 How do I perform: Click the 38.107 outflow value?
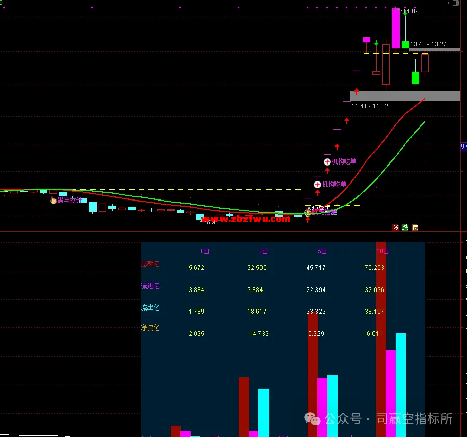375,312
